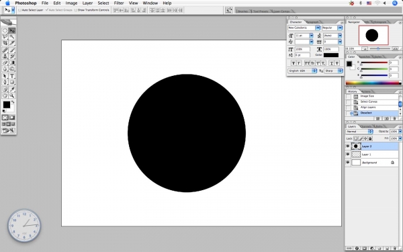The height and width of the screenshot is (252, 403).
Task: Select the Move tool in toolbox
Action: pos(12,31)
